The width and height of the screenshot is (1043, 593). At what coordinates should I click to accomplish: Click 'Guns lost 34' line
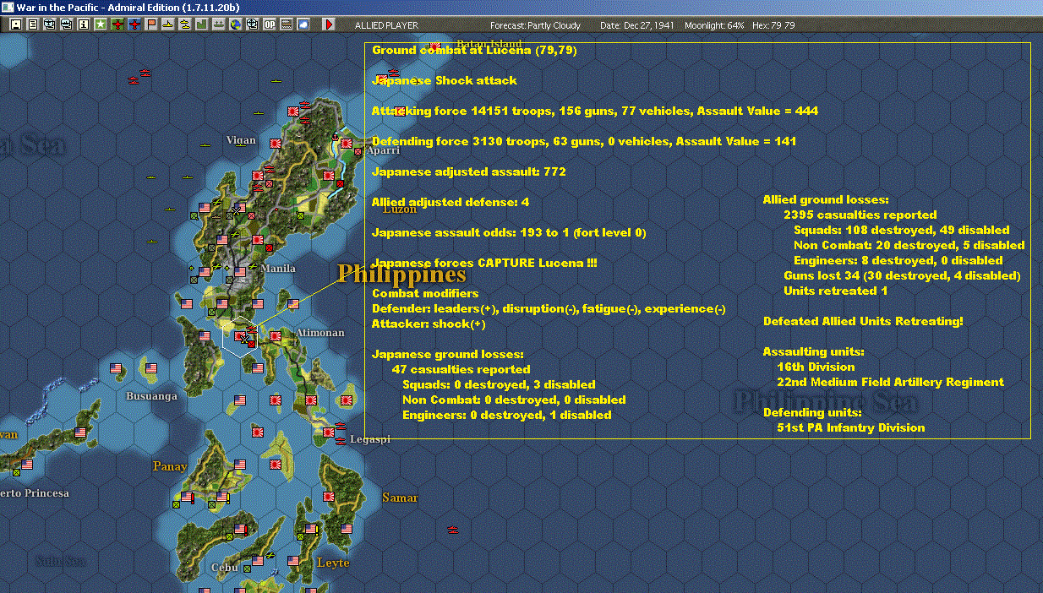coord(902,275)
